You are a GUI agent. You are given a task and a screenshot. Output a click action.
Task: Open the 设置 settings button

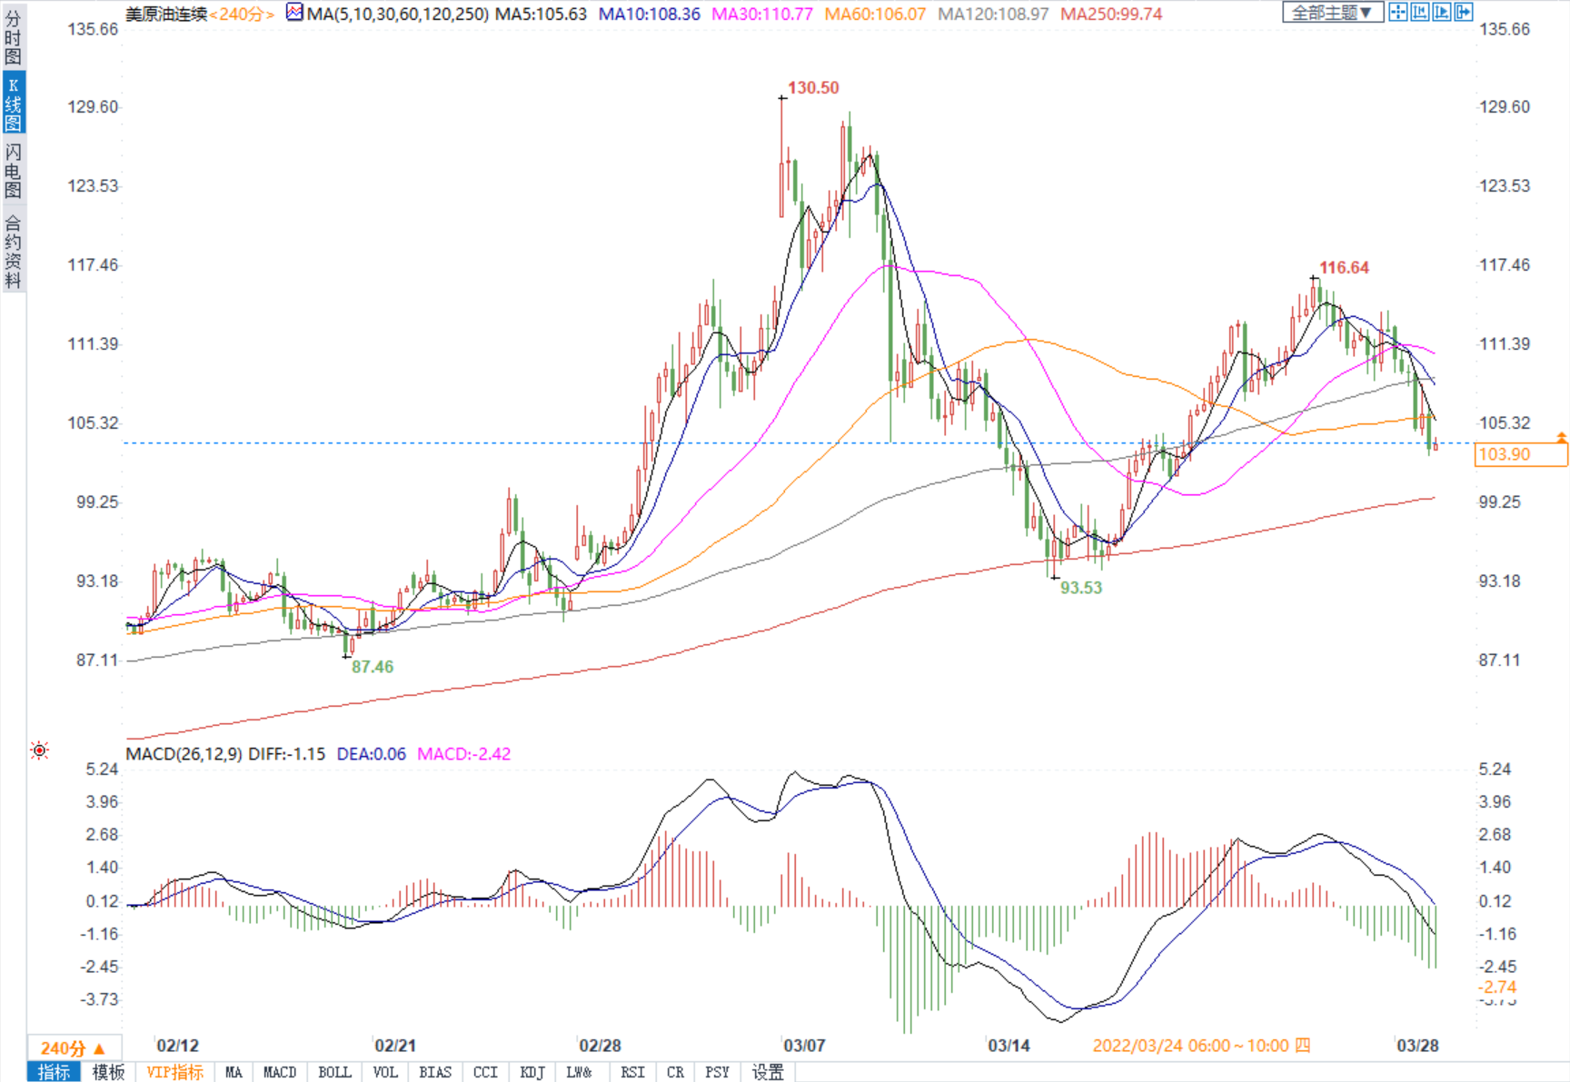768,1072
